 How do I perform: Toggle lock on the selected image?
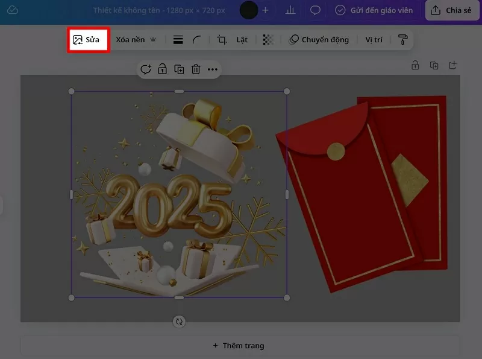pyautogui.click(x=162, y=69)
